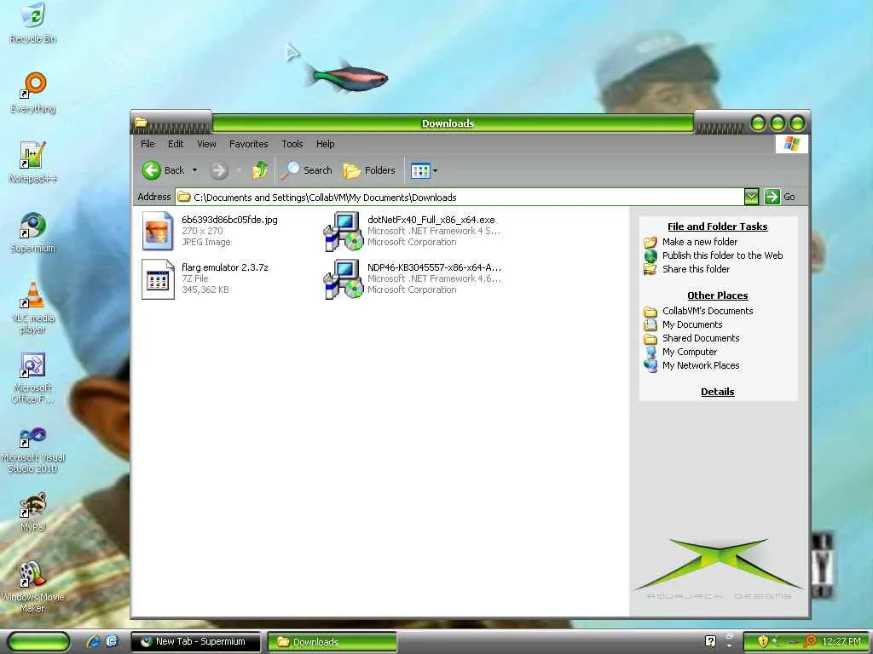Screen dimensions: 873x654
Task: Select the flarg emulator 2.3.7z file icon
Action: click(x=158, y=279)
